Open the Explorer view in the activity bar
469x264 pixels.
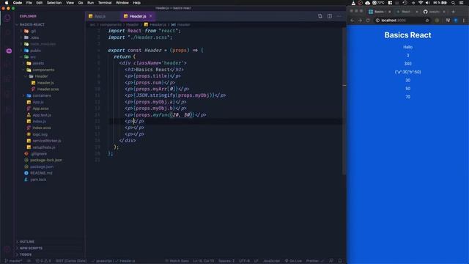tap(7, 18)
